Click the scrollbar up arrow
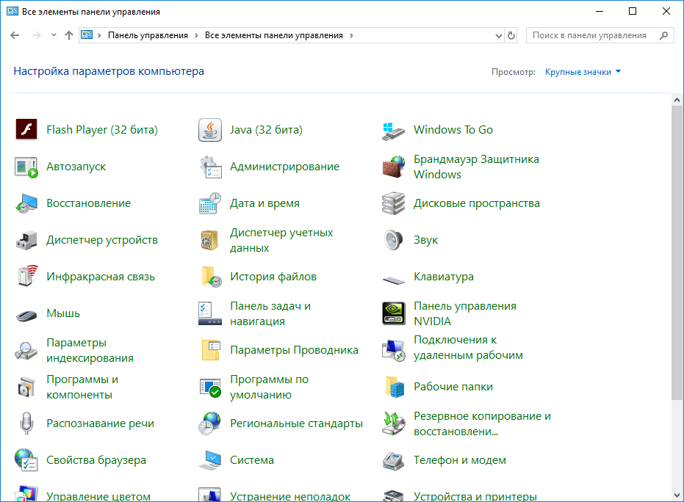 677,100
